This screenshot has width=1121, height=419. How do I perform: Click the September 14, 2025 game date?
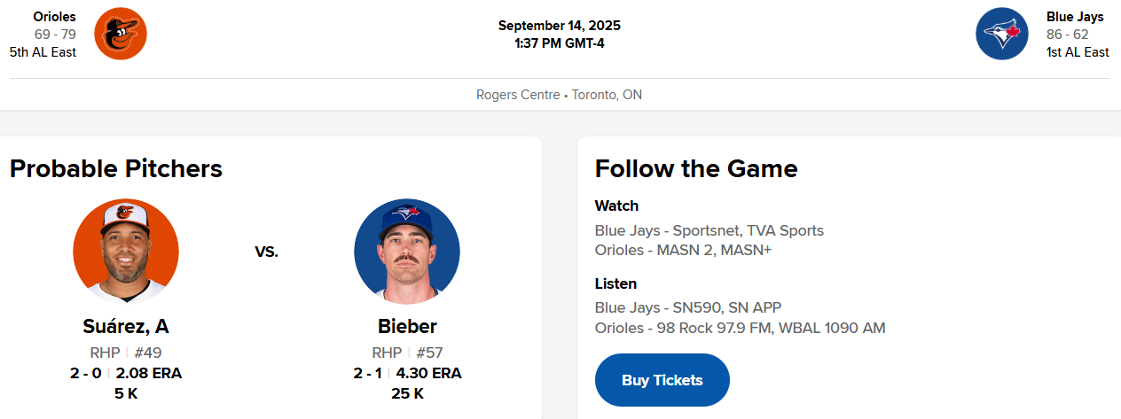[x=559, y=25]
